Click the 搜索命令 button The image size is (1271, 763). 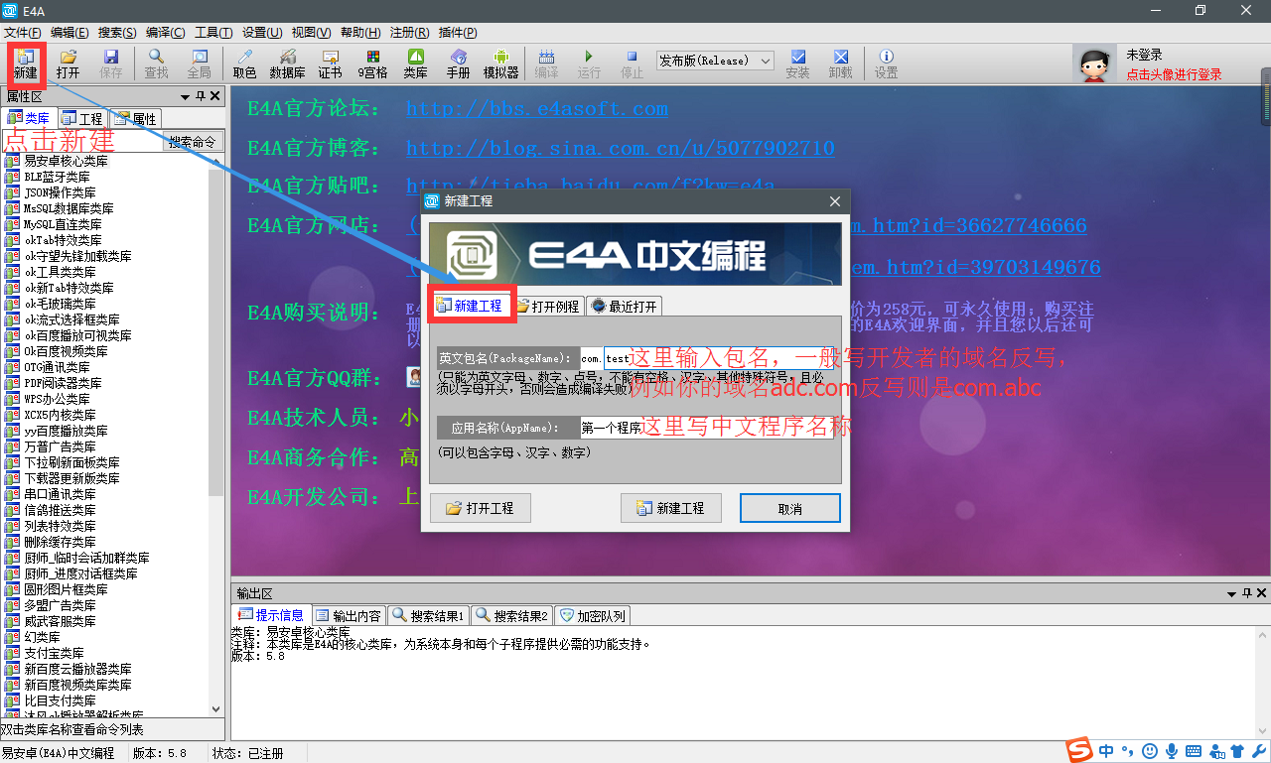pos(192,142)
